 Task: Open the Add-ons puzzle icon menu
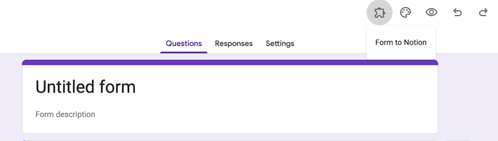pos(379,13)
